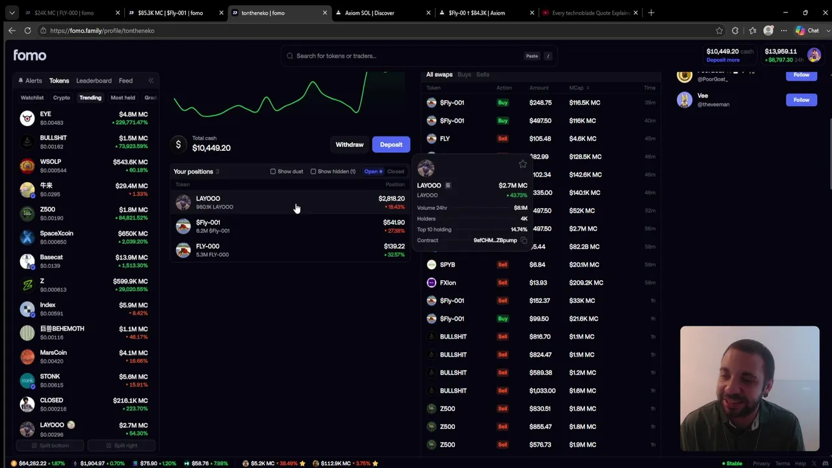The image size is (832, 468).
Task: Open the FXIon swap row
Action: pyautogui.click(x=541, y=283)
